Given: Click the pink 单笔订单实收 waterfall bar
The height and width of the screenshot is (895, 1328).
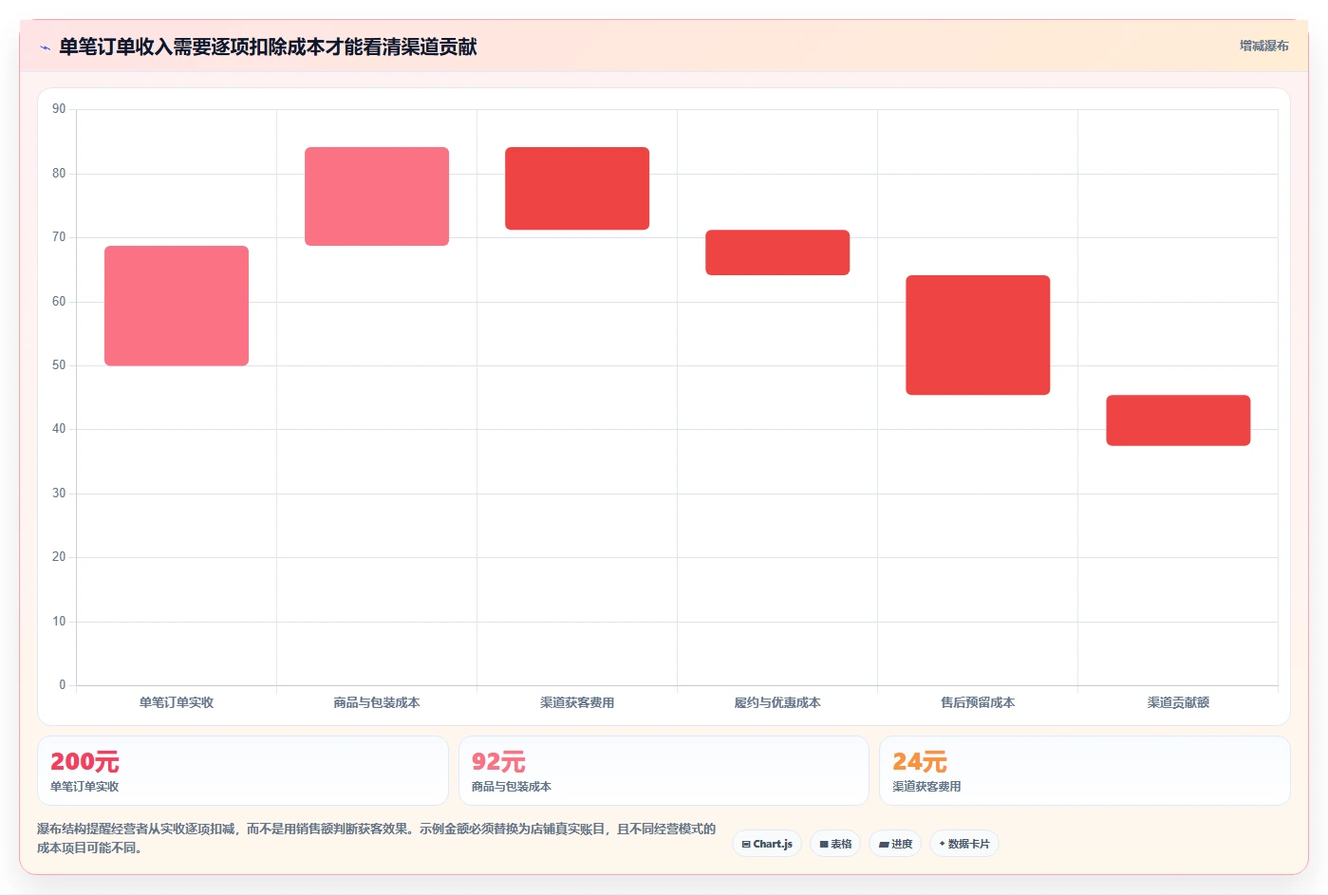Looking at the screenshot, I should [x=177, y=306].
